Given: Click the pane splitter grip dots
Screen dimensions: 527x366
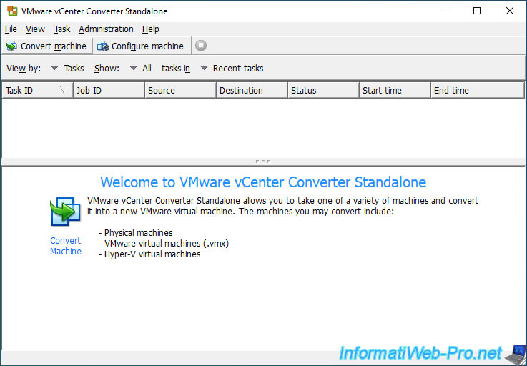Looking at the screenshot, I should click(x=263, y=162).
